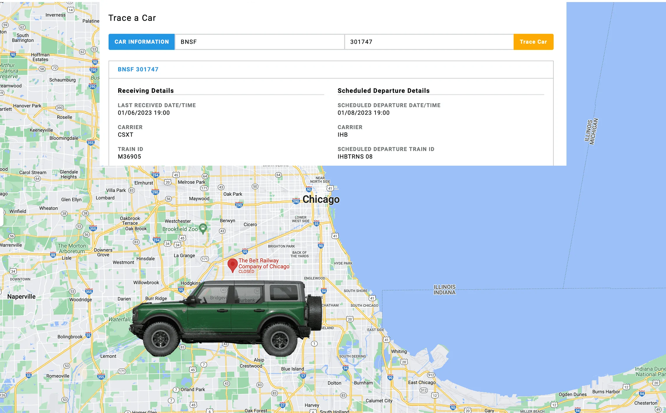The image size is (666, 413).
Task: Click the Wheaton map label
Action: (48, 208)
